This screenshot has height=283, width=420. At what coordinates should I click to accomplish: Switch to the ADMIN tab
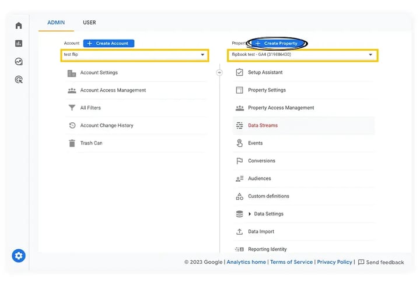[x=56, y=23]
